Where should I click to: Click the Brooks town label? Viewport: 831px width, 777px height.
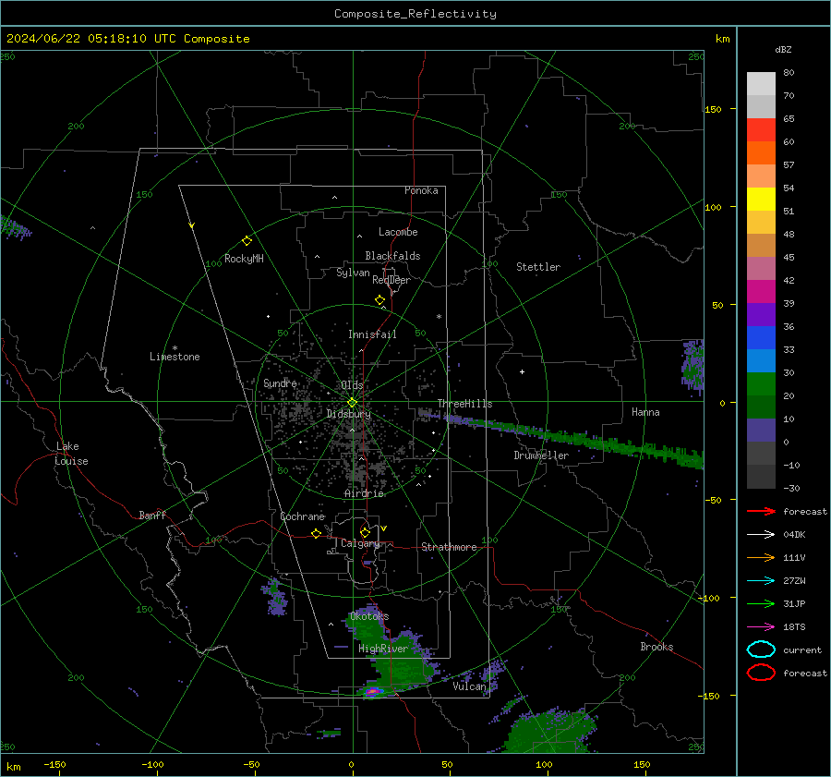tap(656, 647)
